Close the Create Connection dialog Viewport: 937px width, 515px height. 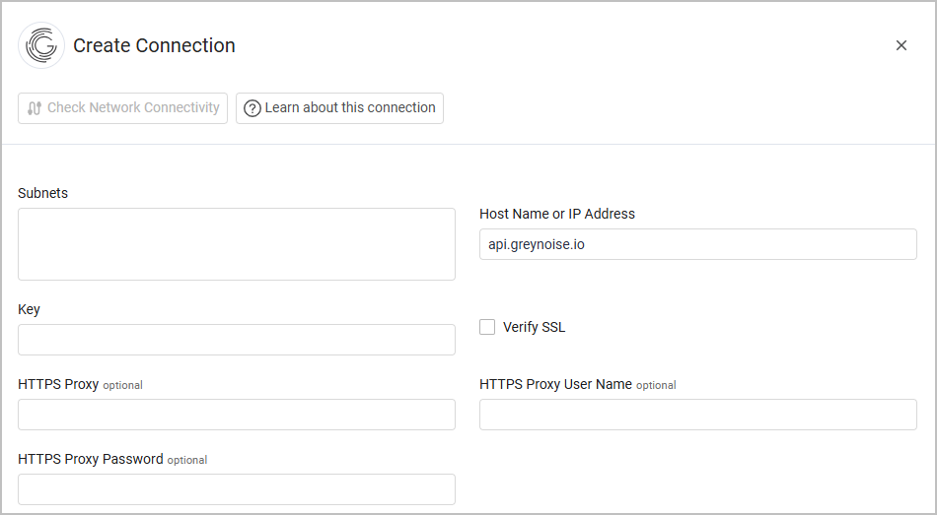click(901, 45)
